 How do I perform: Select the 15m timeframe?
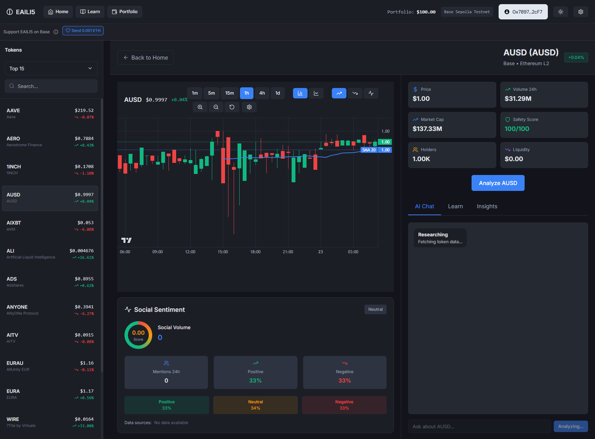[230, 93]
